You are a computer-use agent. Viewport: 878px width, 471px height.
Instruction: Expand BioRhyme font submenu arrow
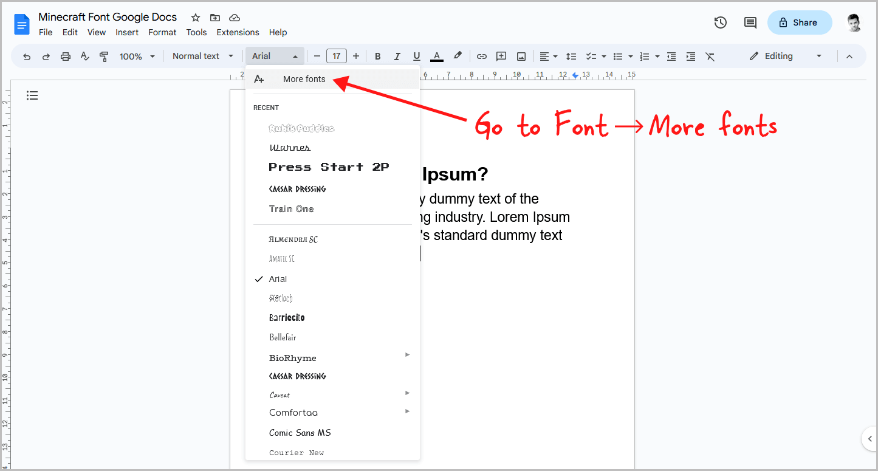[x=408, y=354]
